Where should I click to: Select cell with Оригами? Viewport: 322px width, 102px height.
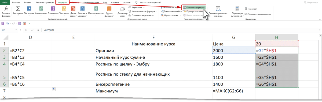[x=153, y=50]
